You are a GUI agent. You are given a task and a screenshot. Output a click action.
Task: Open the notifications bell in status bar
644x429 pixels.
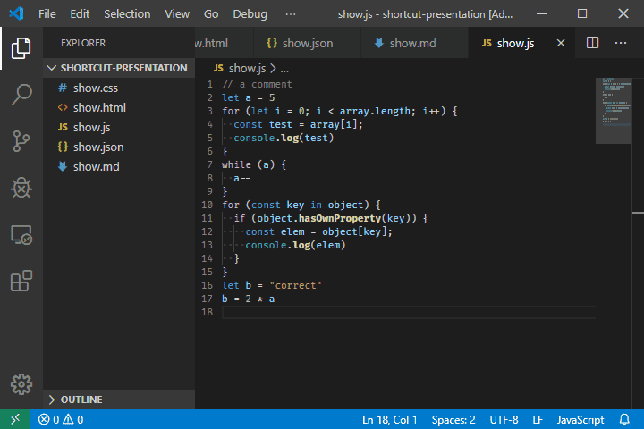coord(624,419)
